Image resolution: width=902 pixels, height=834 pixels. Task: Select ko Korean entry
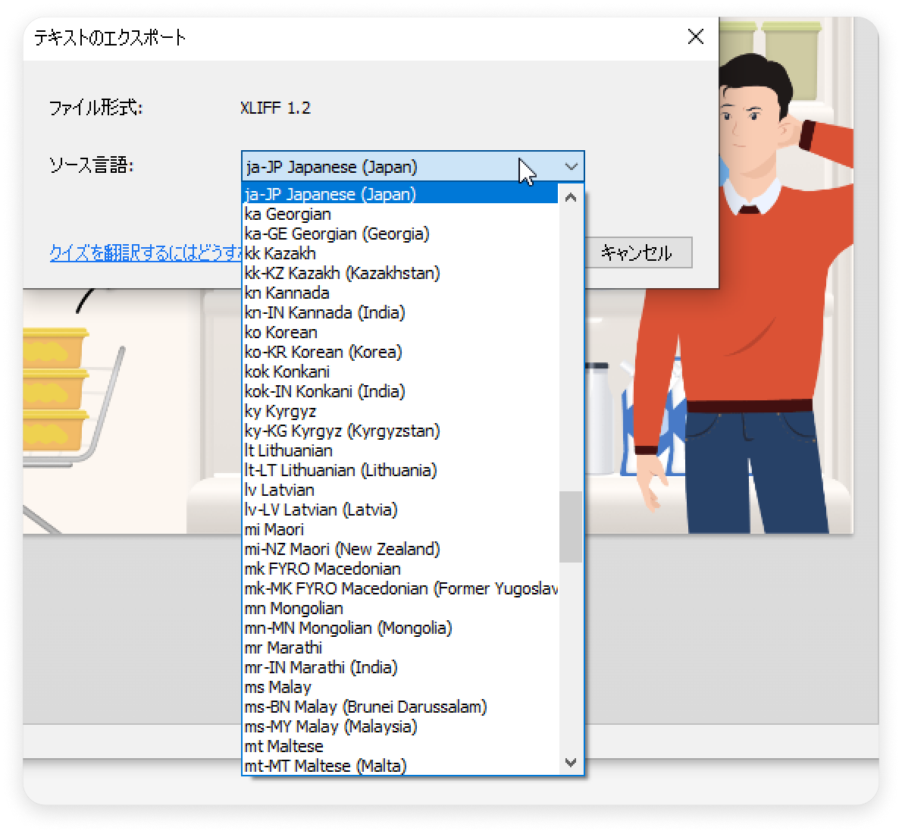[400, 332]
